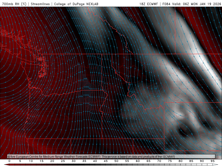Click the color scale label "25"
This screenshot has width=222, height=166.
(63, 161)
